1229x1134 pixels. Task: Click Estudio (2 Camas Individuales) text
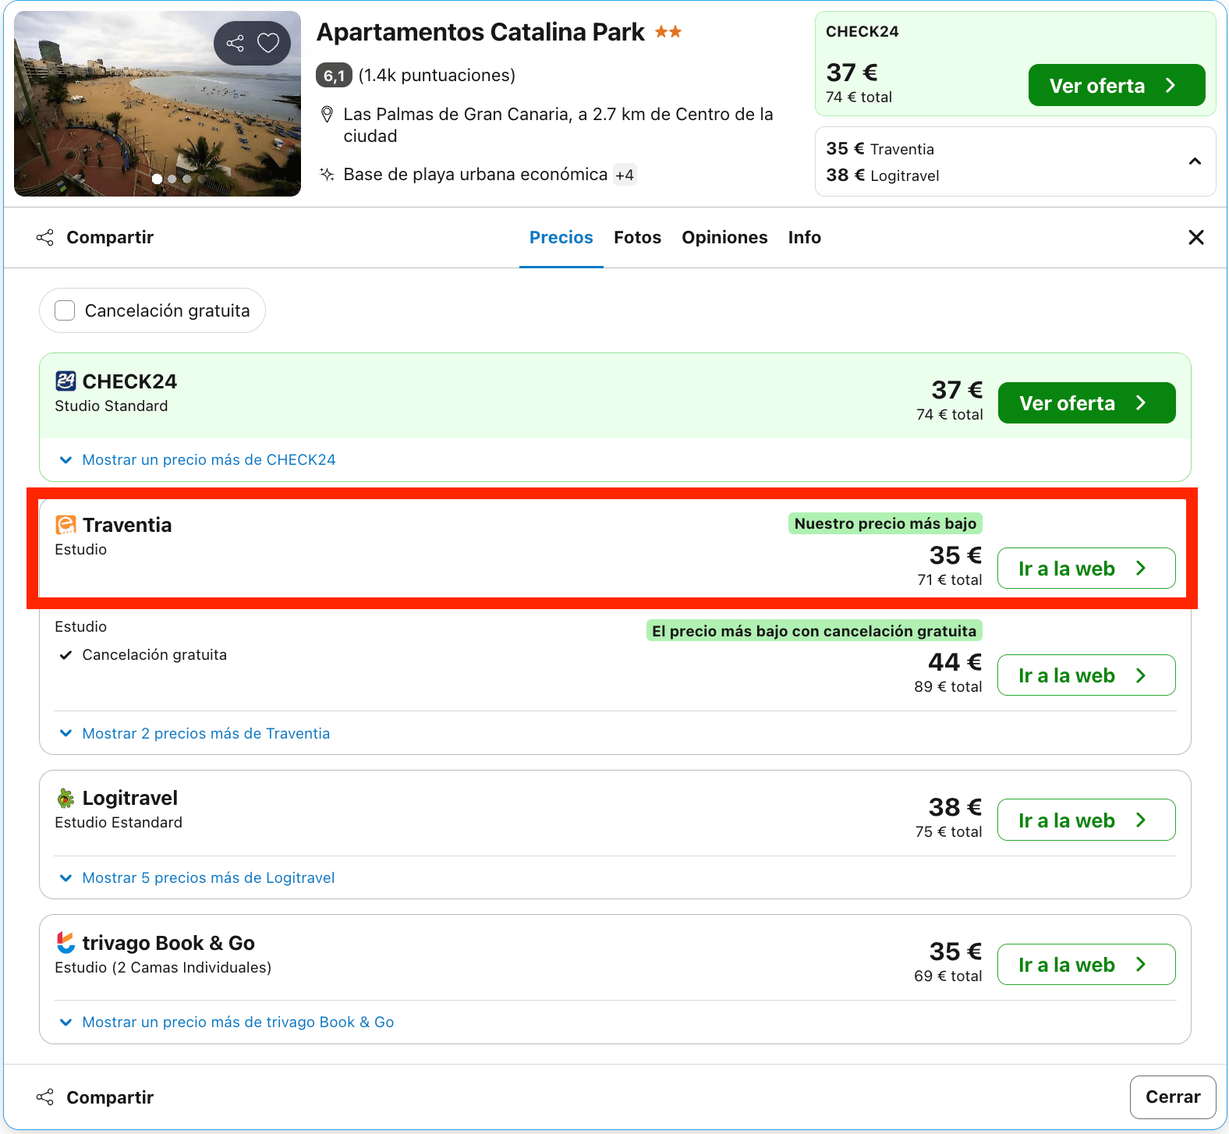(163, 967)
